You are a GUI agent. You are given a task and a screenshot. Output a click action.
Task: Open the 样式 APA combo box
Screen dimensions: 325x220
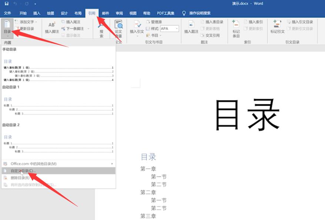(170, 28)
